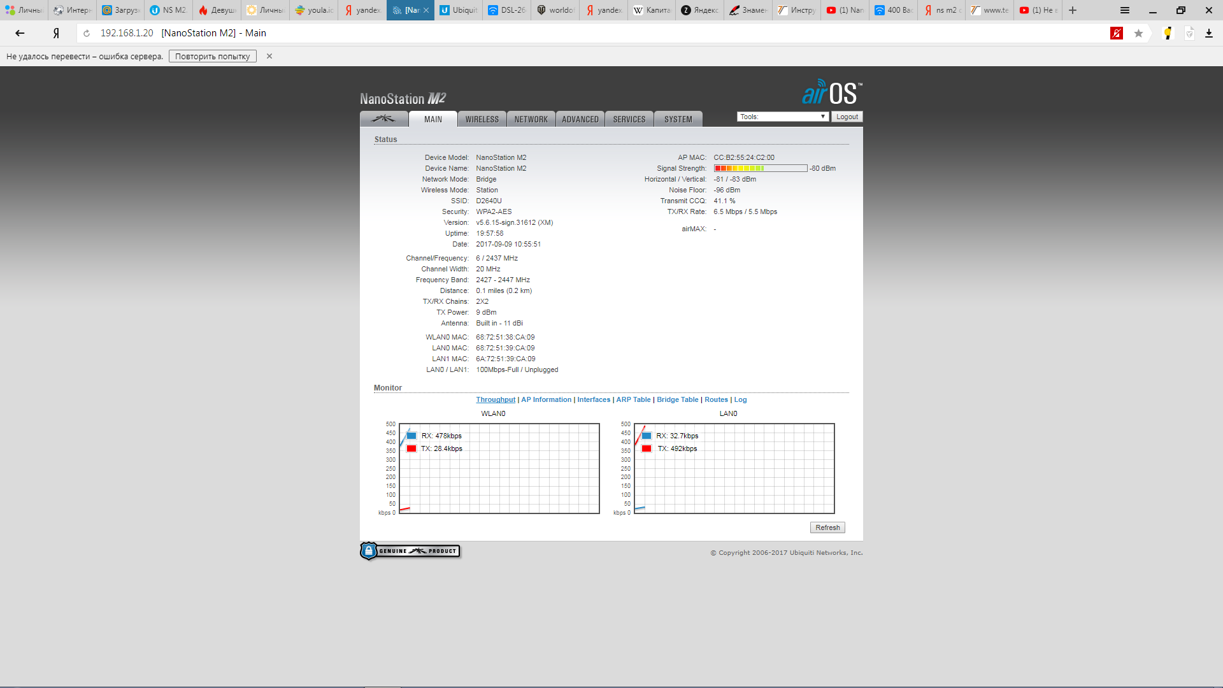Switch to the Капитал Wikipedia tab
The height and width of the screenshot is (688, 1223).
652,10
